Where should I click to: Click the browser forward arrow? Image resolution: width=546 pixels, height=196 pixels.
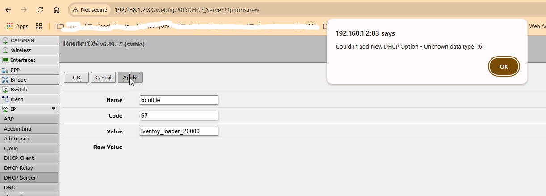coord(24,10)
